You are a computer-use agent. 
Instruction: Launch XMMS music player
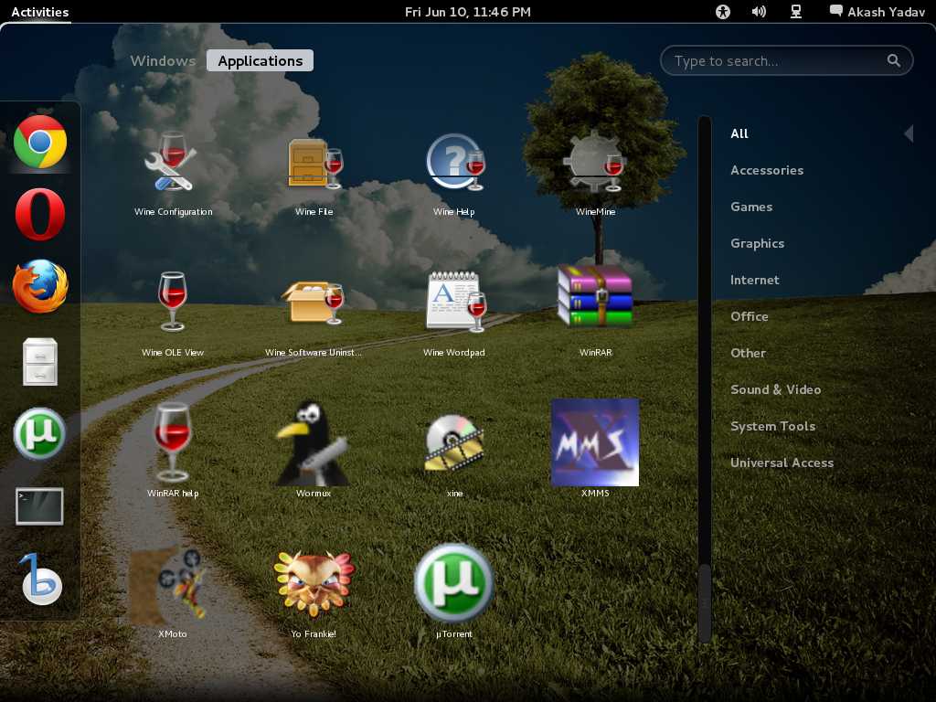595,442
